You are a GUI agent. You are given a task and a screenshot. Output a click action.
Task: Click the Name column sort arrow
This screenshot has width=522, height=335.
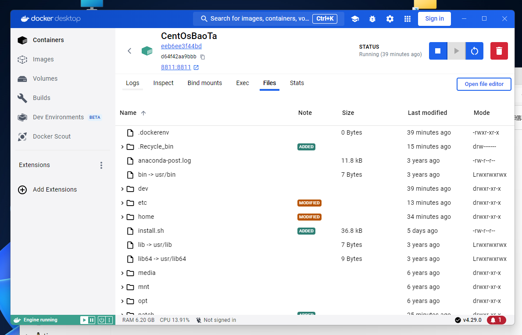[x=143, y=113]
